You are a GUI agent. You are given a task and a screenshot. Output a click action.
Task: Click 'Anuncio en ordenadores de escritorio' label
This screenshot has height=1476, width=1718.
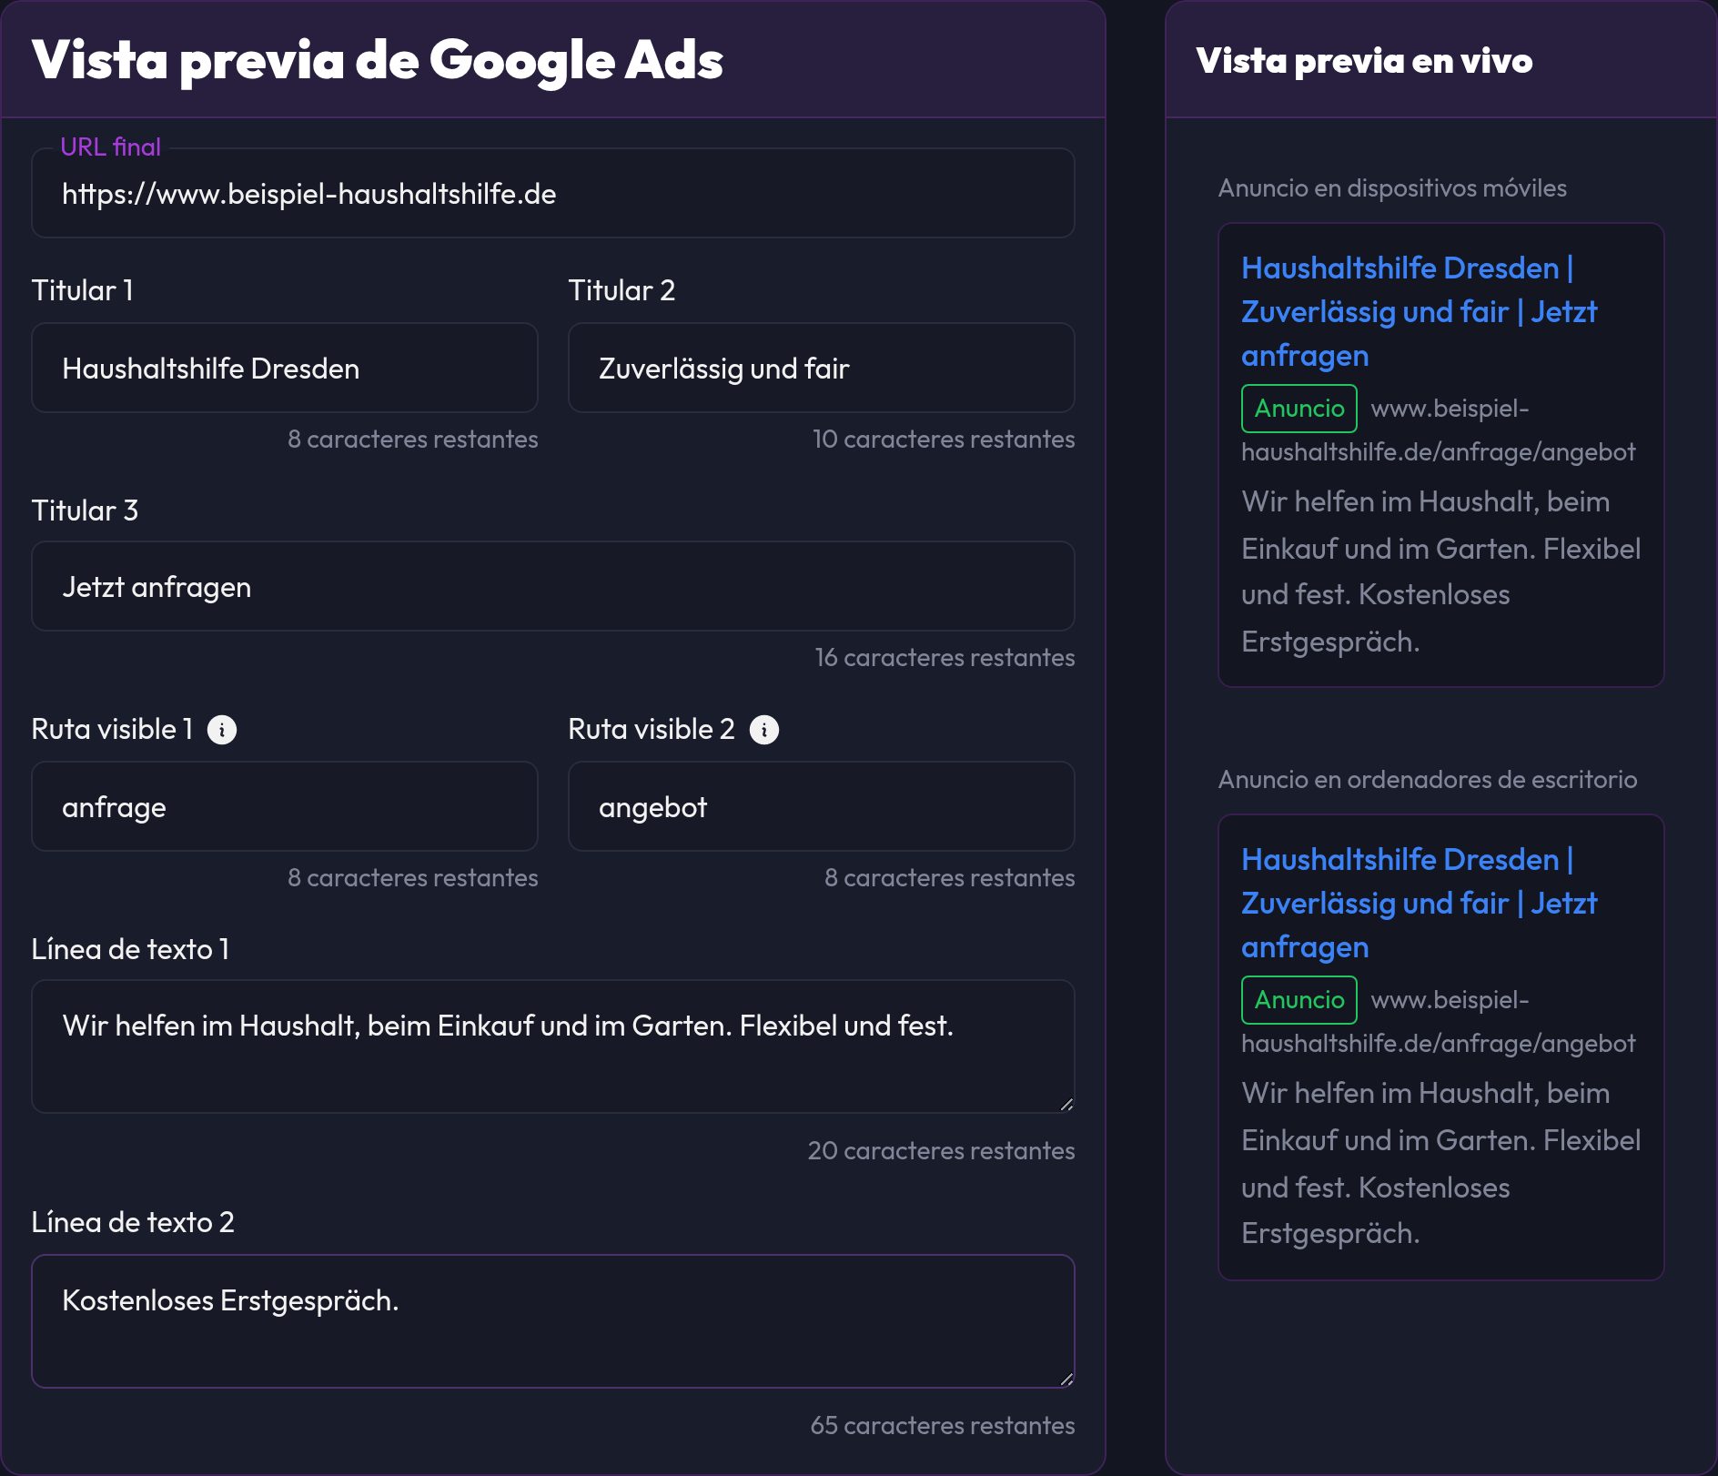pyautogui.click(x=1428, y=780)
